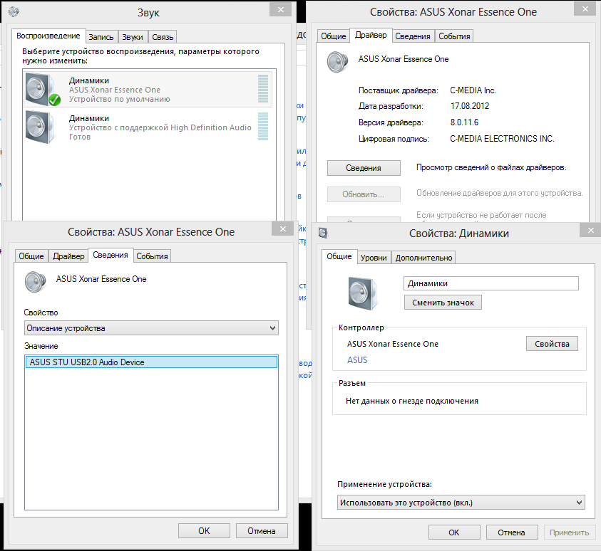Click the Динамики device name input field
601x551 pixels.
point(491,283)
